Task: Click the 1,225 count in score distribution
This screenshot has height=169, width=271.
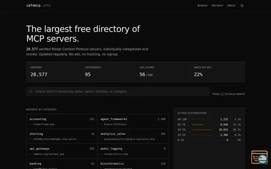Action: point(224,119)
